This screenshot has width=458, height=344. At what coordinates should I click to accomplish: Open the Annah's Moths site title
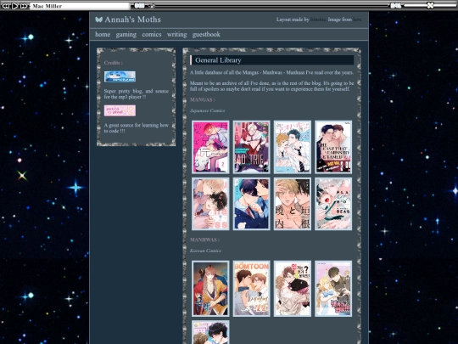(132, 20)
